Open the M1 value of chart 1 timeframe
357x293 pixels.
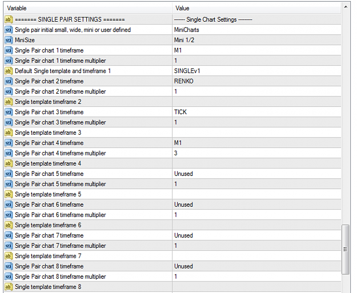click(x=256, y=50)
